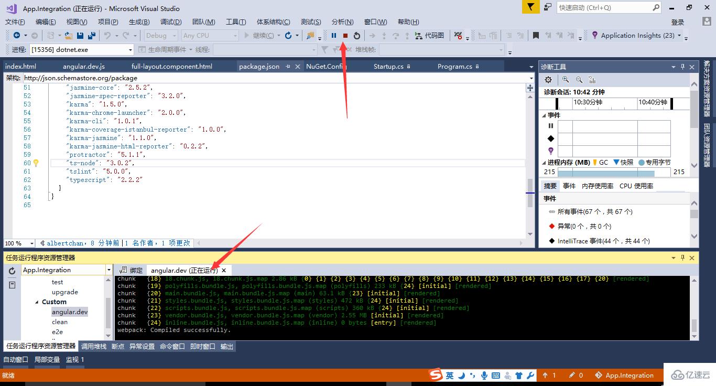Click the refresh browser link icon
Viewport: 716px width, 386px height.
[x=288, y=36]
